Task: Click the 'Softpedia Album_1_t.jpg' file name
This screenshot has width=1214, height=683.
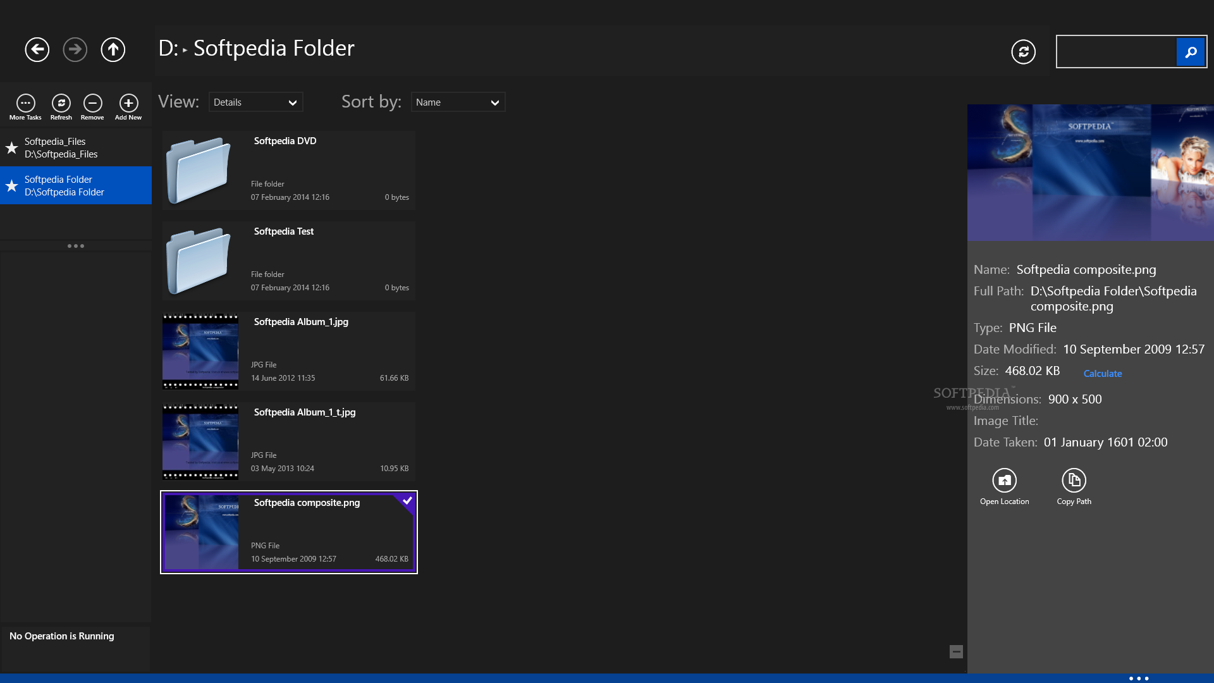Action: (305, 412)
